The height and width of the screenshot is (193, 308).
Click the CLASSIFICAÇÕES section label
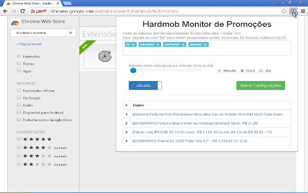point(31,132)
